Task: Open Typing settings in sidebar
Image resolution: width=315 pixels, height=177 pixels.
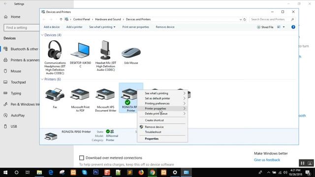Action: click(13, 93)
